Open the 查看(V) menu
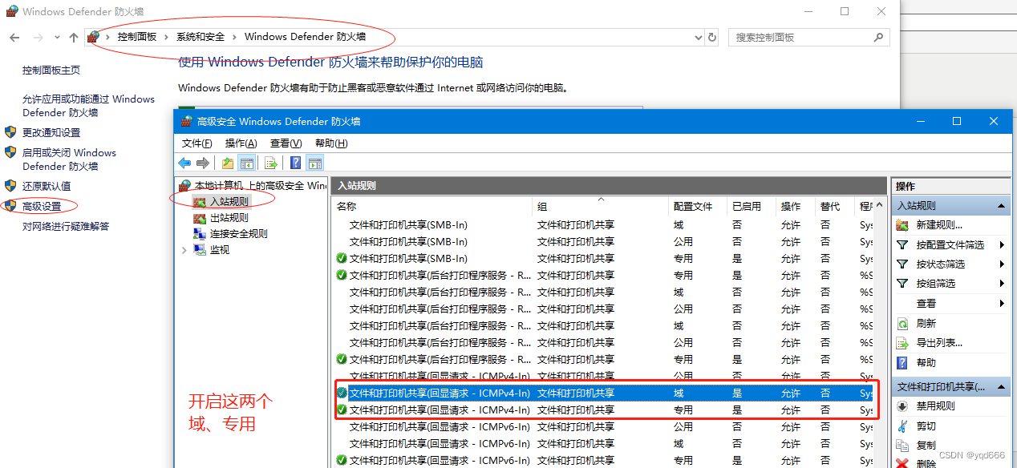 [286, 143]
